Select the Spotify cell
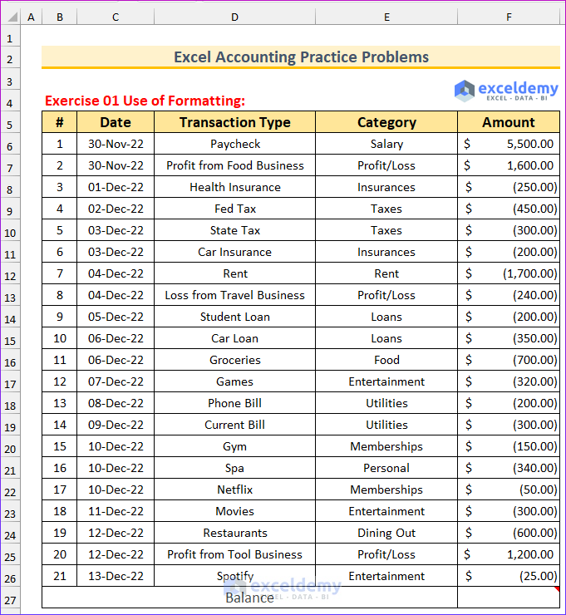The width and height of the screenshot is (566, 615). (x=234, y=576)
